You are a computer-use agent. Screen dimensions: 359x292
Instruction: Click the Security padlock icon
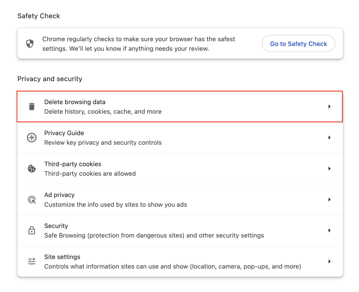pyautogui.click(x=32, y=230)
